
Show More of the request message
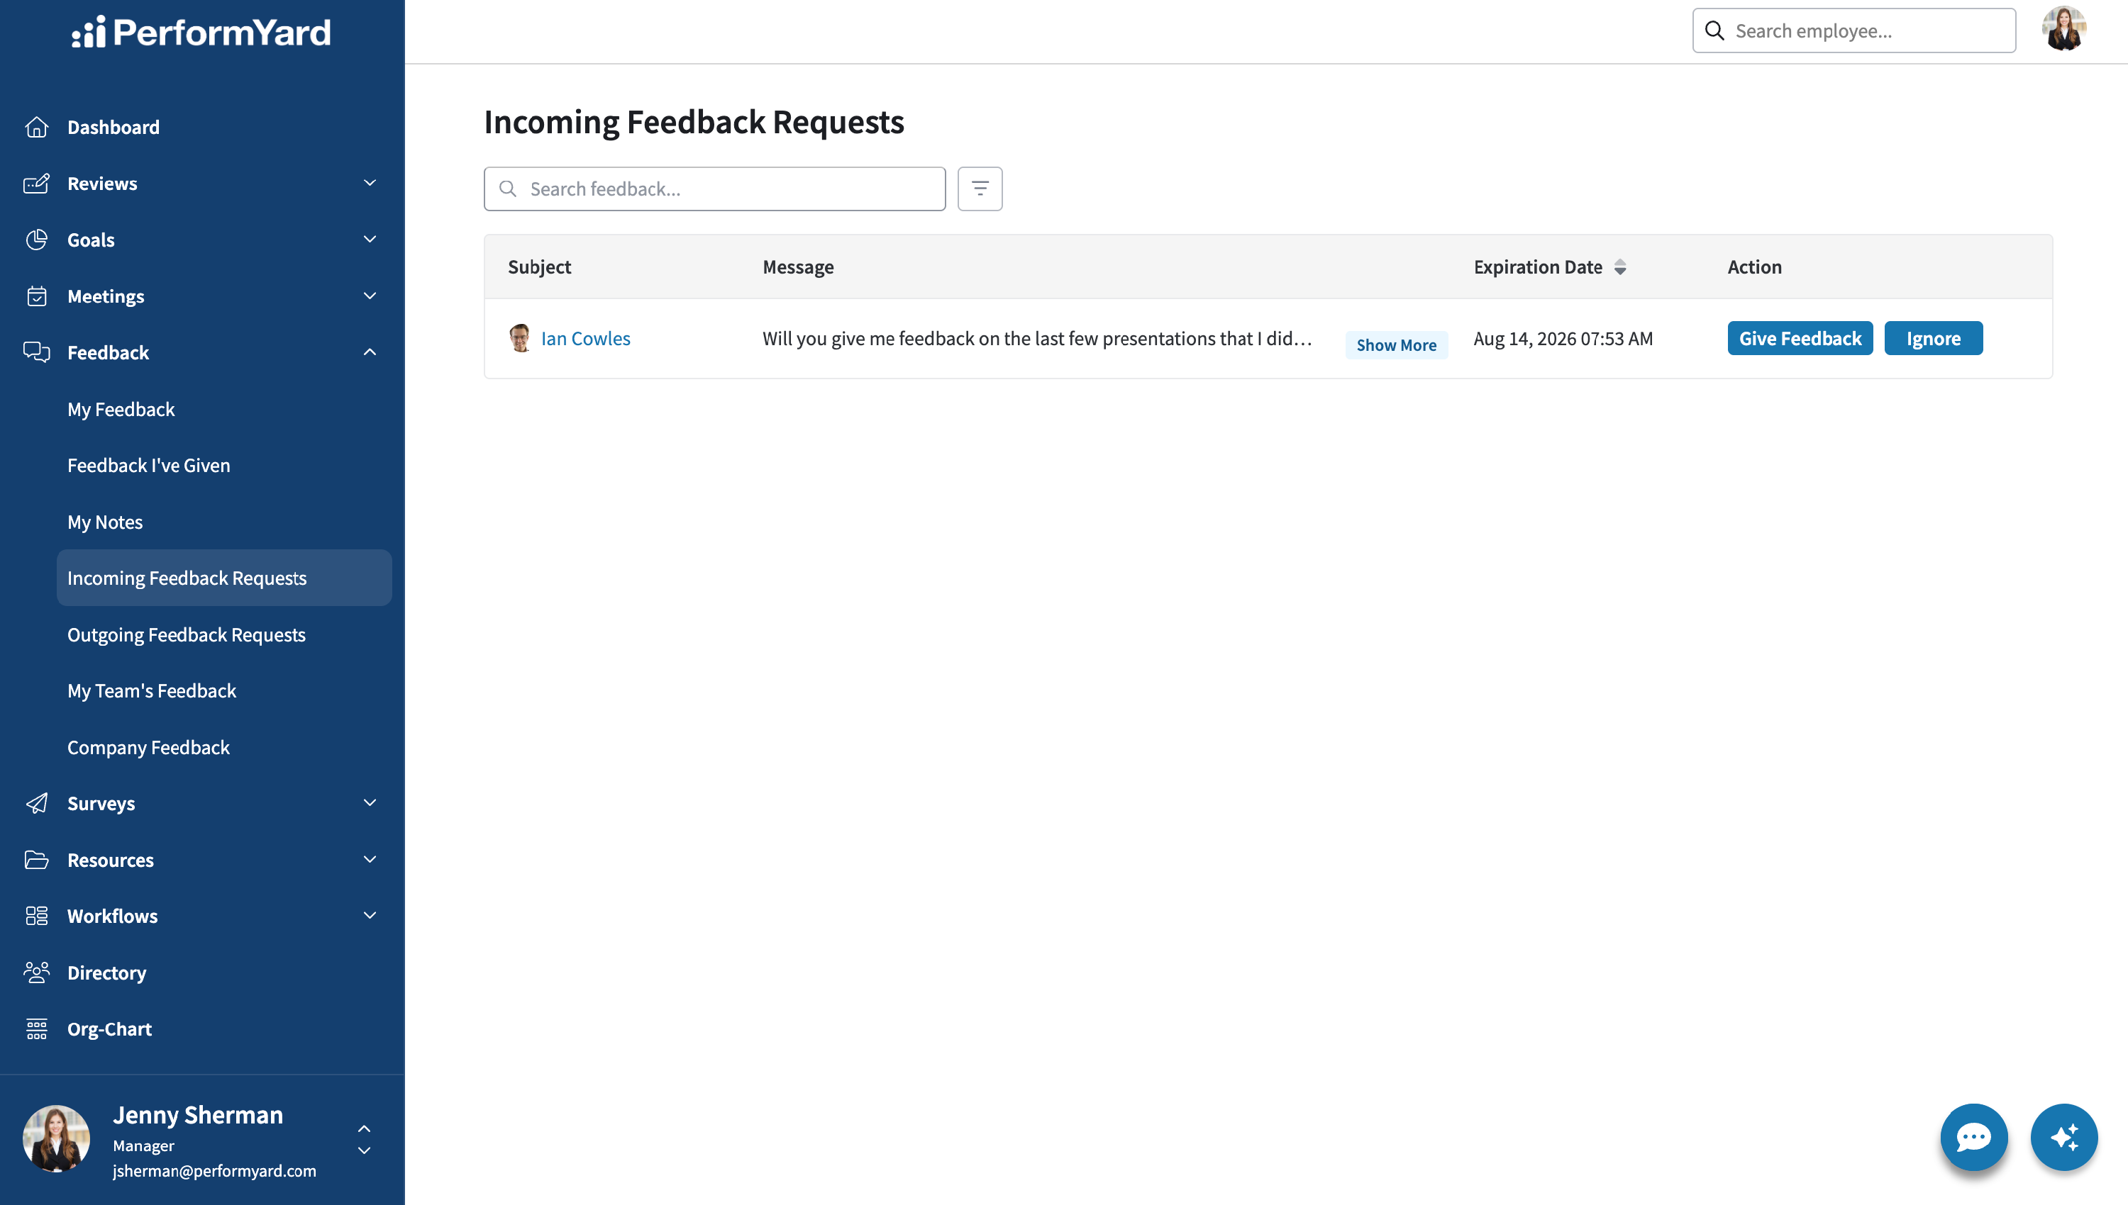click(1395, 345)
